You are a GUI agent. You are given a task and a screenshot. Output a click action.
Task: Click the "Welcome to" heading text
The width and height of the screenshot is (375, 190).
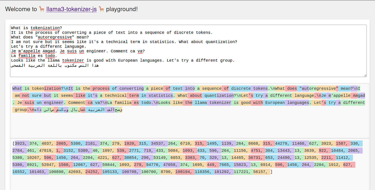coord(21,9)
